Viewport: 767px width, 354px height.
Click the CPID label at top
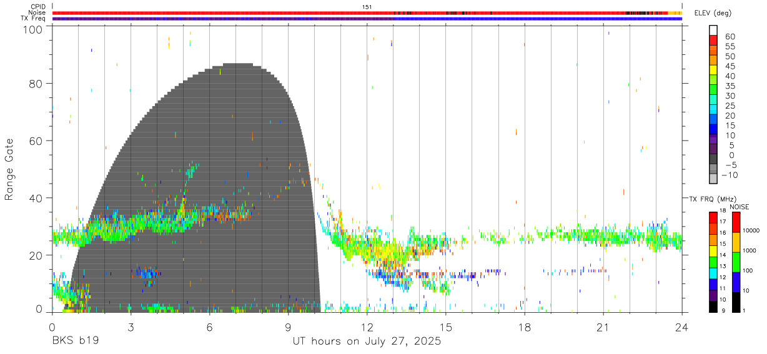pos(37,7)
